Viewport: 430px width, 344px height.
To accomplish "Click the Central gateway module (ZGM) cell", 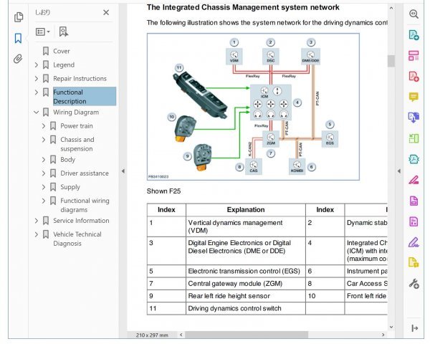I will point(246,284).
